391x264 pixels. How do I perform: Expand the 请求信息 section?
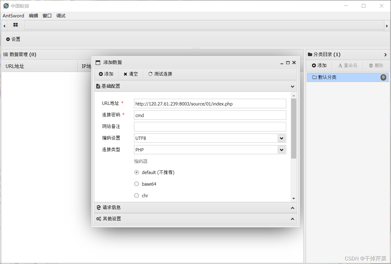click(x=292, y=208)
